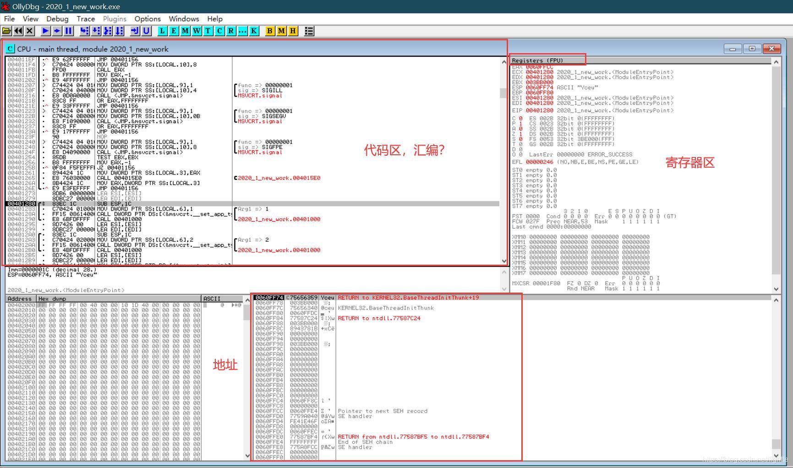Select dump row at address 00402000
Image resolution: width=793 pixels, height=468 pixels.
click(x=125, y=305)
